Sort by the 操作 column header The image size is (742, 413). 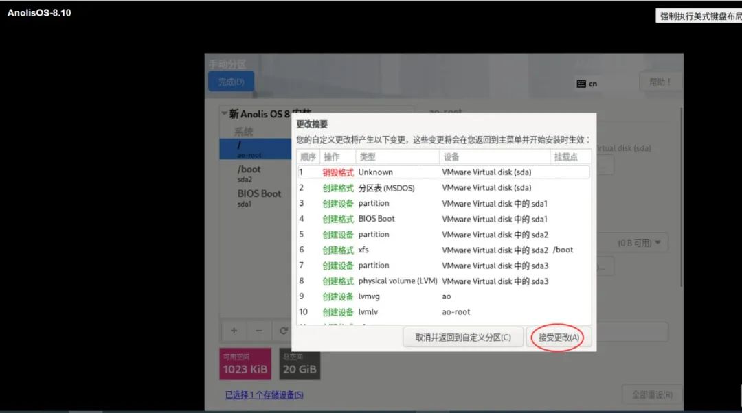pos(338,157)
